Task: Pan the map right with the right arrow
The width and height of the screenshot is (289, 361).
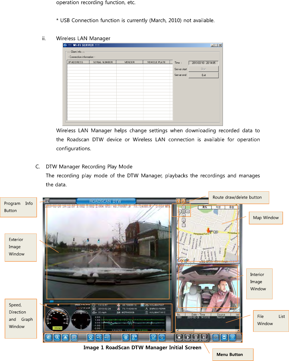Action: 187,211
